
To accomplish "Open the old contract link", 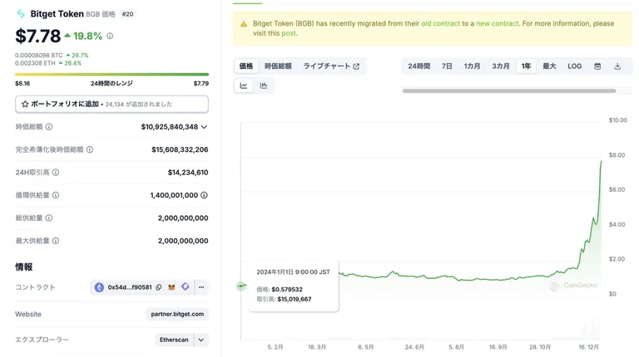I will (x=440, y=23).
